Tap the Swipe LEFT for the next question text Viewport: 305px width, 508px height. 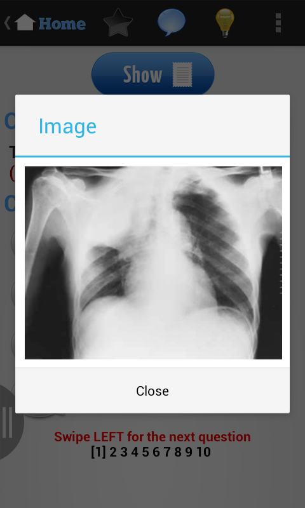coord(152,436)
